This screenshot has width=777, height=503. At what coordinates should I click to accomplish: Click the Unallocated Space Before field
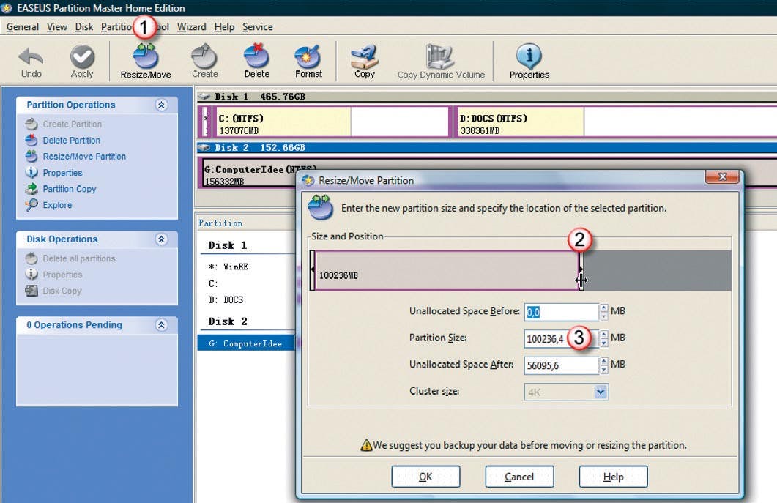pyautogui.click(x=562, y=312)
